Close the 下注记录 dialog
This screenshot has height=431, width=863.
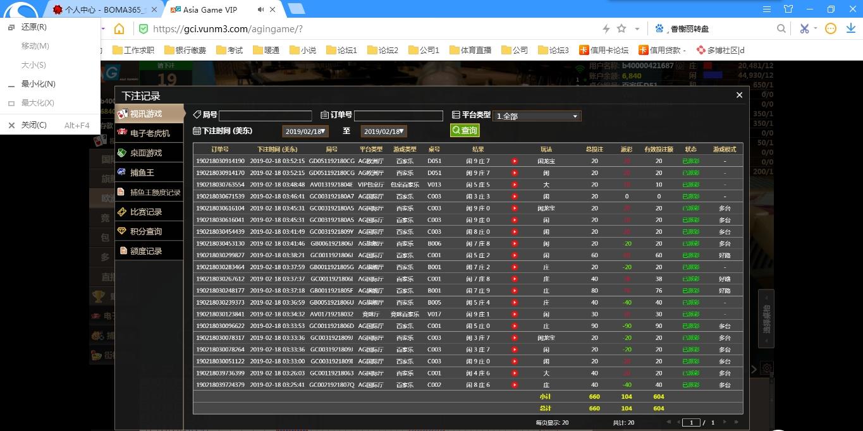point(739,95)
